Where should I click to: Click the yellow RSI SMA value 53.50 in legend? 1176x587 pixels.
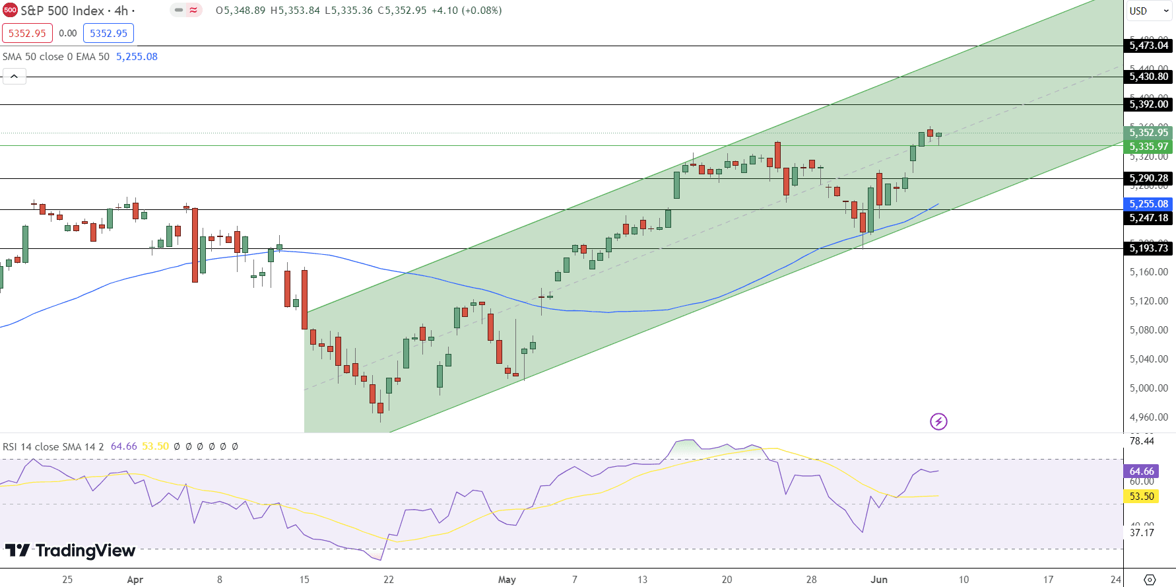156,447
